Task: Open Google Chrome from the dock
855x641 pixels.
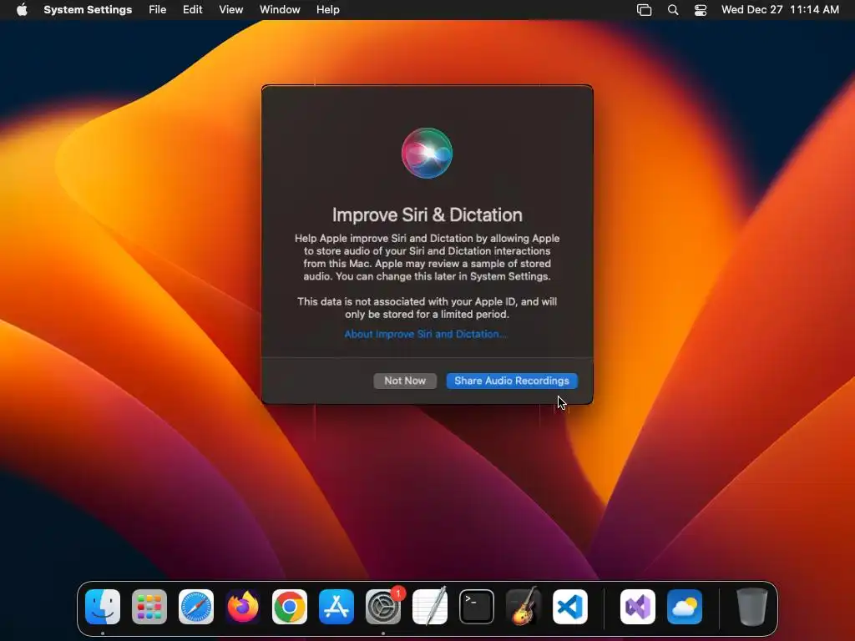Action: (x=290, y=607)
